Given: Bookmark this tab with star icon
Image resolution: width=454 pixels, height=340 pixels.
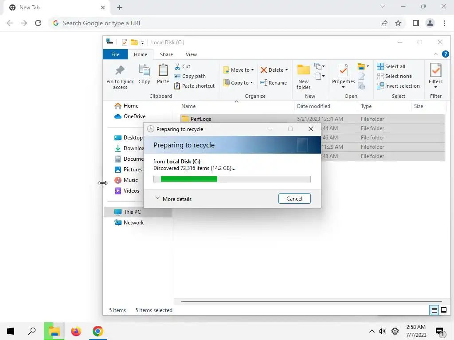Looking at the screenshot, I should (398, 23).
